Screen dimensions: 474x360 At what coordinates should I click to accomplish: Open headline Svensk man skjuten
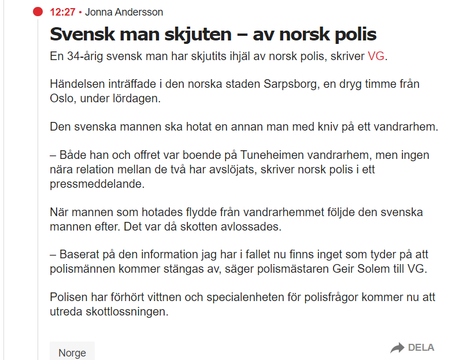coord(213,34)
